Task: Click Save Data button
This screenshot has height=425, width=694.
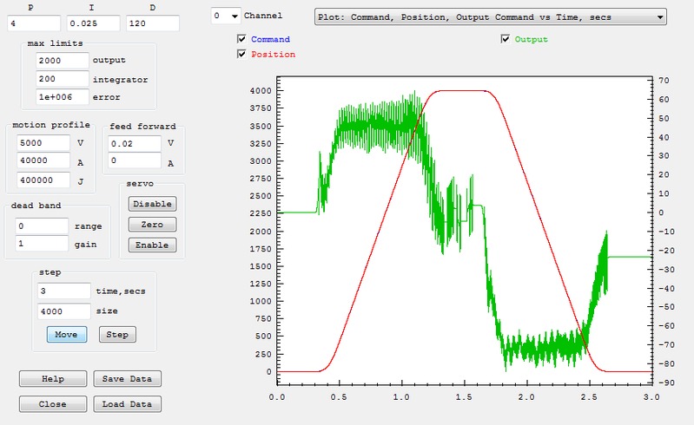Action: coord(128,379)
